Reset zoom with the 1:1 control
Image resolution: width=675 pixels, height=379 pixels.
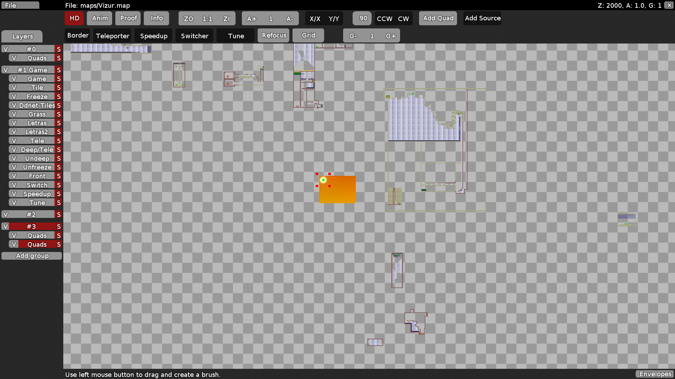point(207,19)
